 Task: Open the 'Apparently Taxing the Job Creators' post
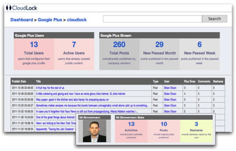pyautogui.click(x=55, y=129)
